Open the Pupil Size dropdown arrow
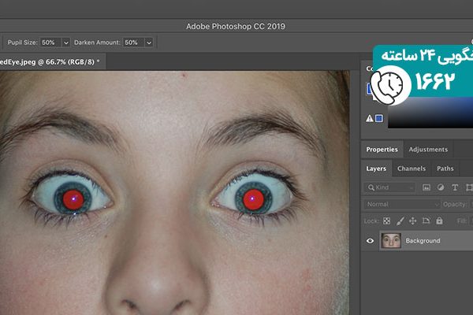Screen dimensions: 473x315 tap(66, 42)
